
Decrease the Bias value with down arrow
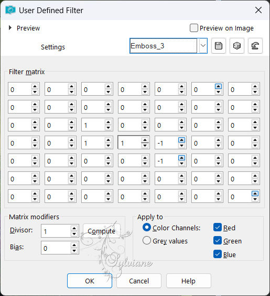click(x=74, y=251)
